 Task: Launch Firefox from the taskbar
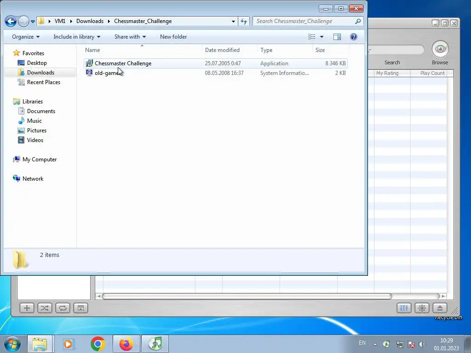pyautogui.click(x=126, y=344)
